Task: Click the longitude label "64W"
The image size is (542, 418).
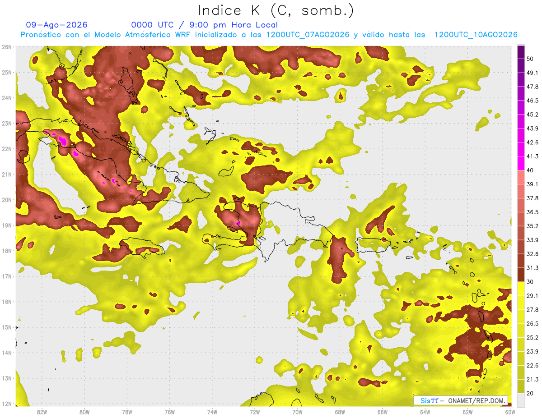Action: coord(425,412)
